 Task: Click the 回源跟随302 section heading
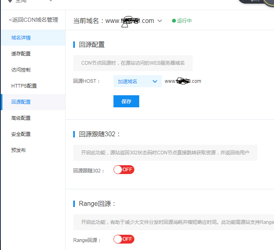[99, 134]
